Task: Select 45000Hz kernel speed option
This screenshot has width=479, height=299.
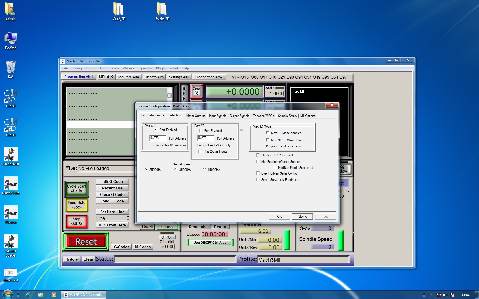Action: 204,169
